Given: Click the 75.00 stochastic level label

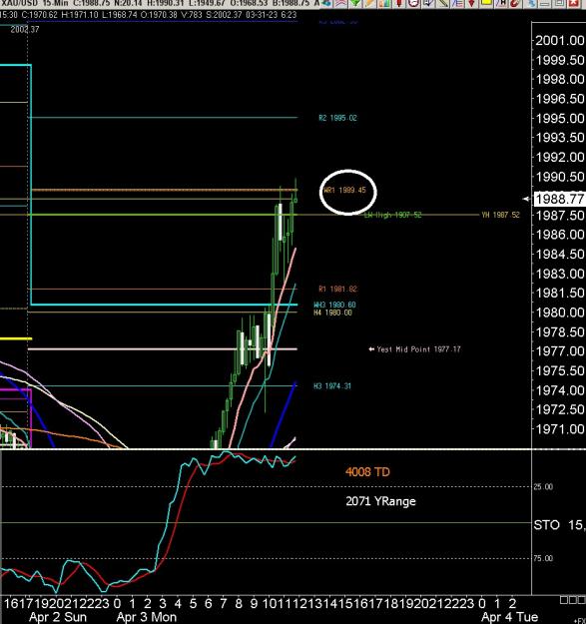Looking at the screenshot, I should 543,558.
